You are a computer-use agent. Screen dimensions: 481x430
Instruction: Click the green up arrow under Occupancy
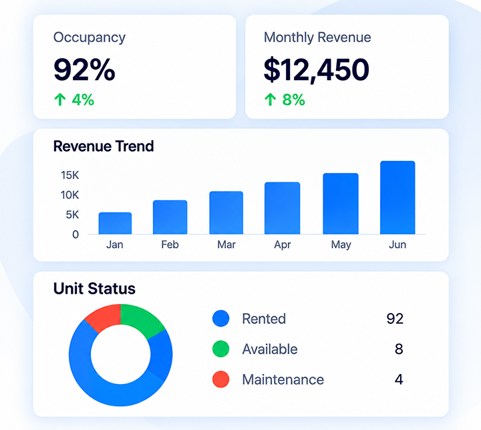coord(60,99)
